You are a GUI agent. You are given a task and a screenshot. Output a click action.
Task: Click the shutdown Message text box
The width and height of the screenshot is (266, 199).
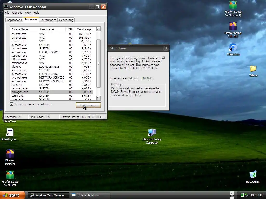tap(137, 95)
